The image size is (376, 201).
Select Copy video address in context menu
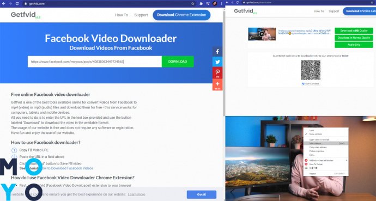tap(326, 147)
